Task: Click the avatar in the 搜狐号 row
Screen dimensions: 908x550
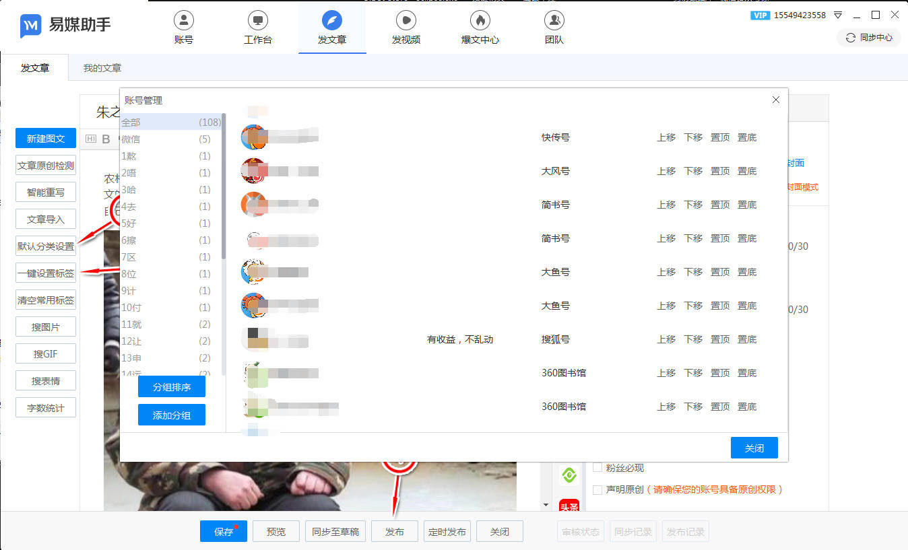Action: 254,339
